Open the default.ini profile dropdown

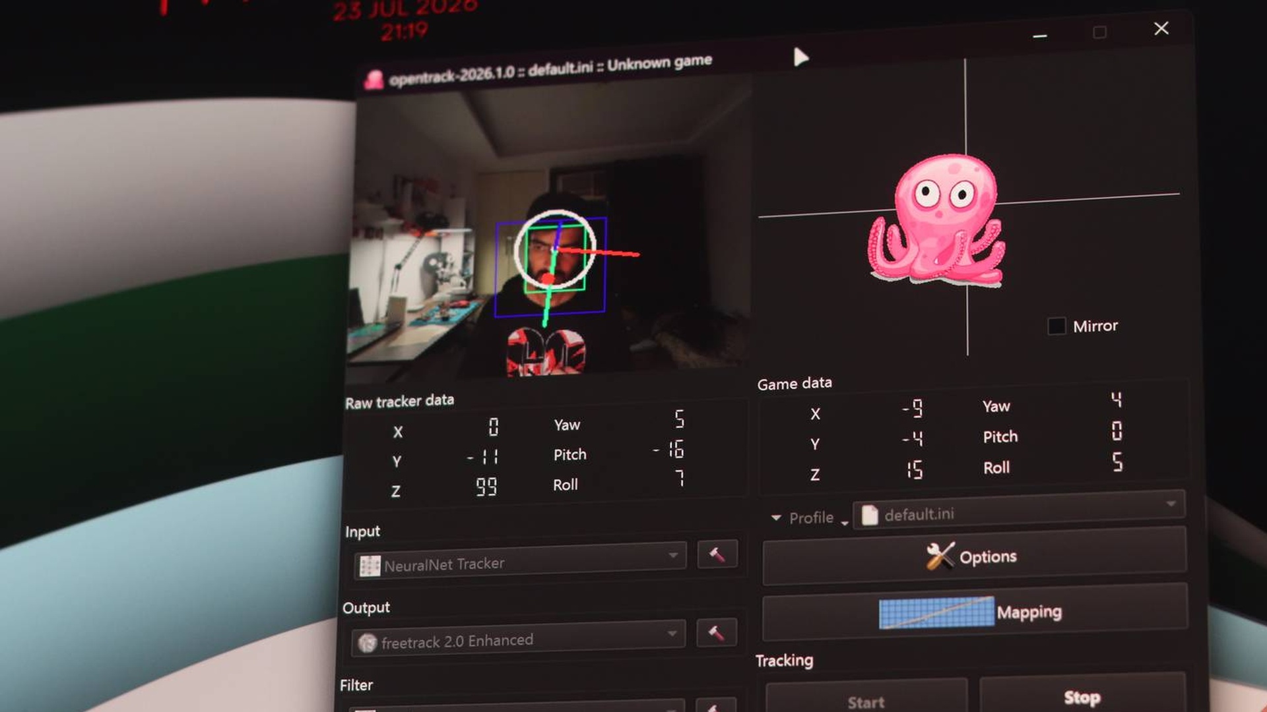[1019, 510]
